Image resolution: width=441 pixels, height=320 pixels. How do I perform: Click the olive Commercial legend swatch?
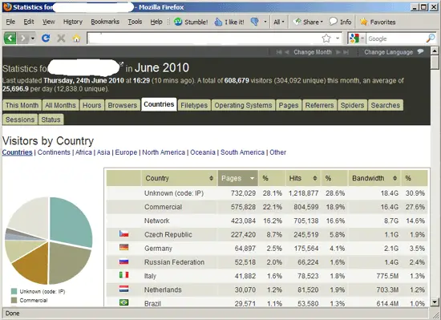tap(14, 300)
